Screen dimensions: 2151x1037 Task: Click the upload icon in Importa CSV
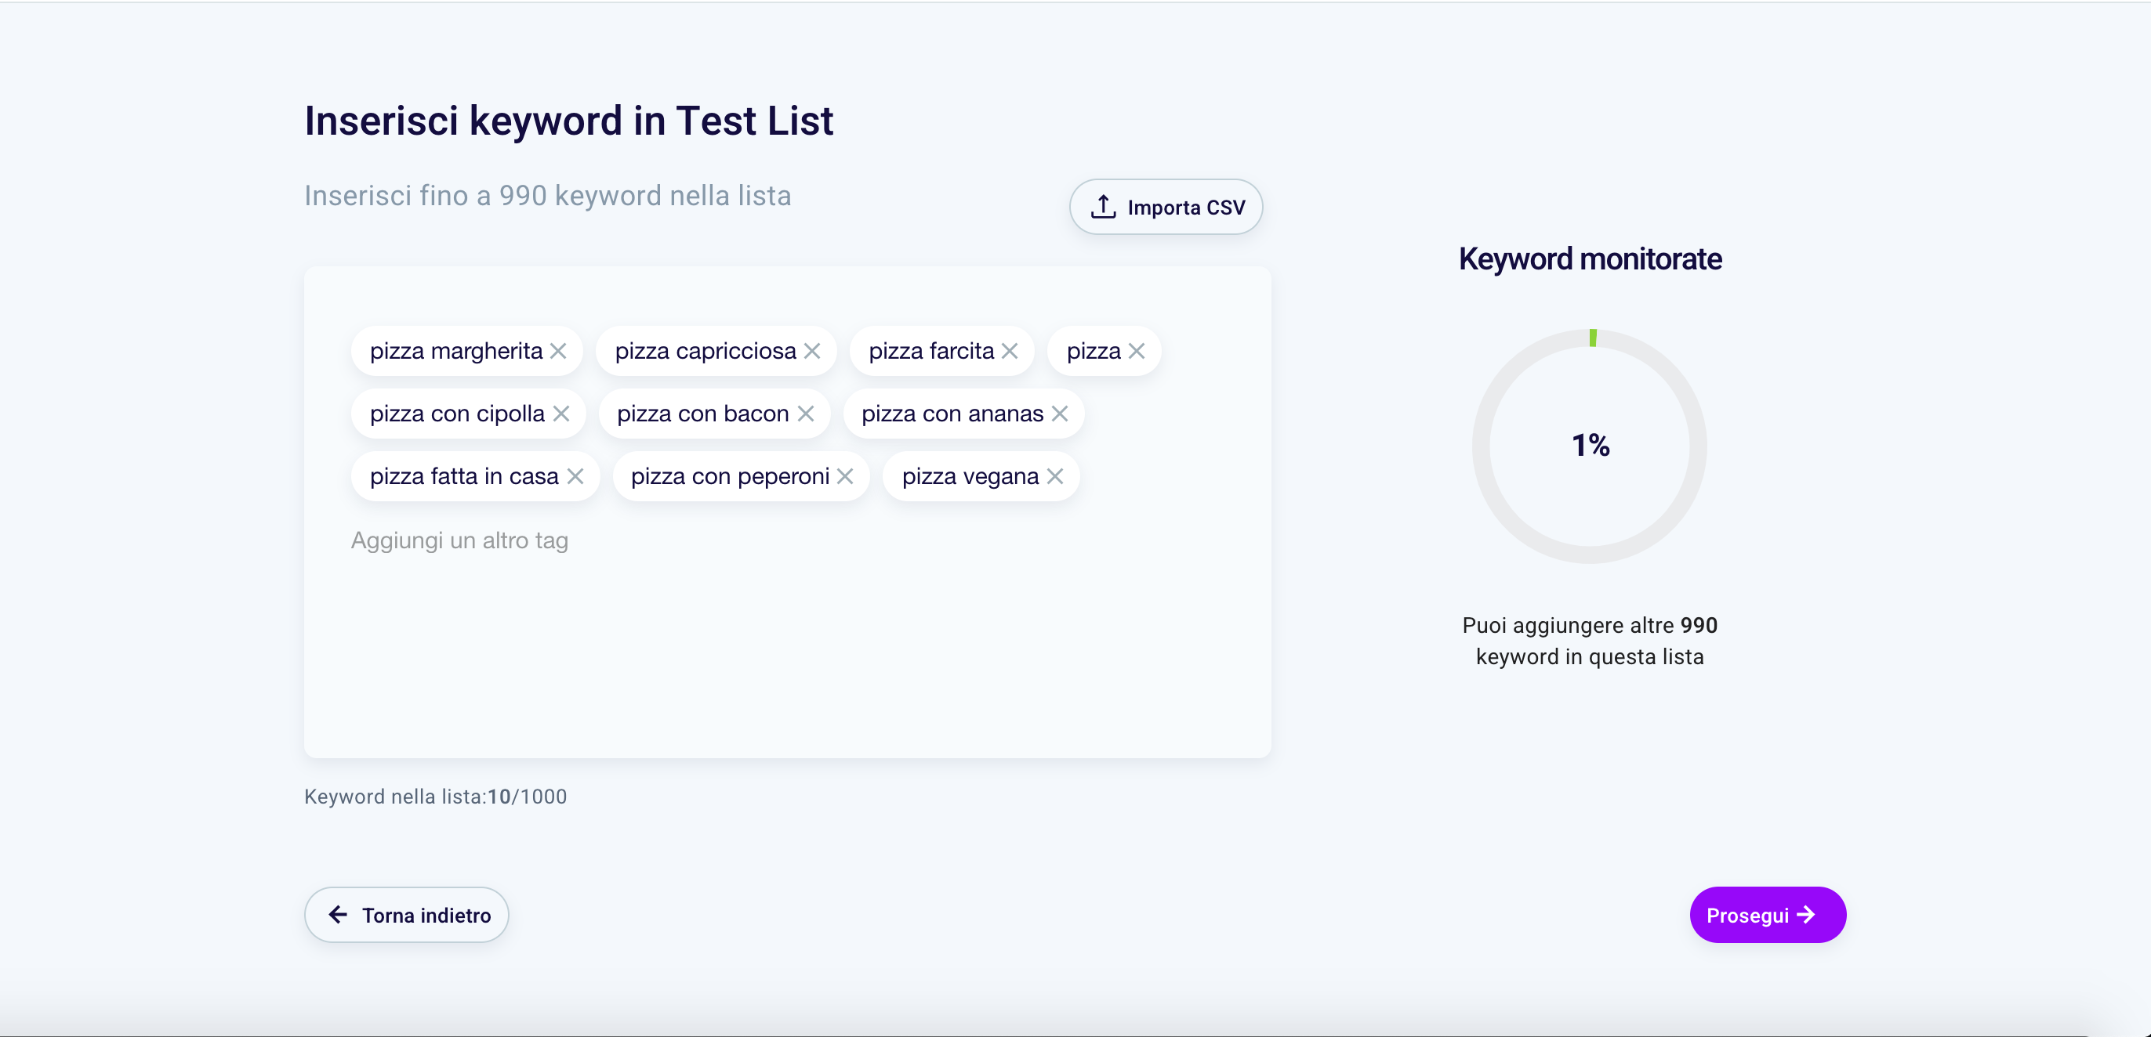click(1103, 206)
